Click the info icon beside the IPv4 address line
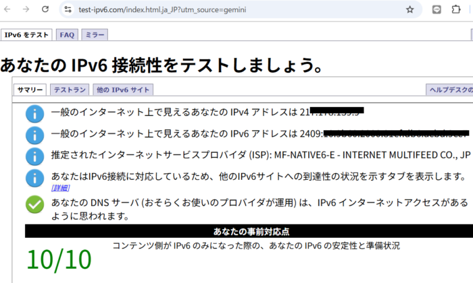 [x=34, y=114]
